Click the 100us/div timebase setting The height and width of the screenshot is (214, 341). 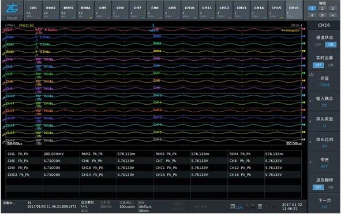pos(127,206)
